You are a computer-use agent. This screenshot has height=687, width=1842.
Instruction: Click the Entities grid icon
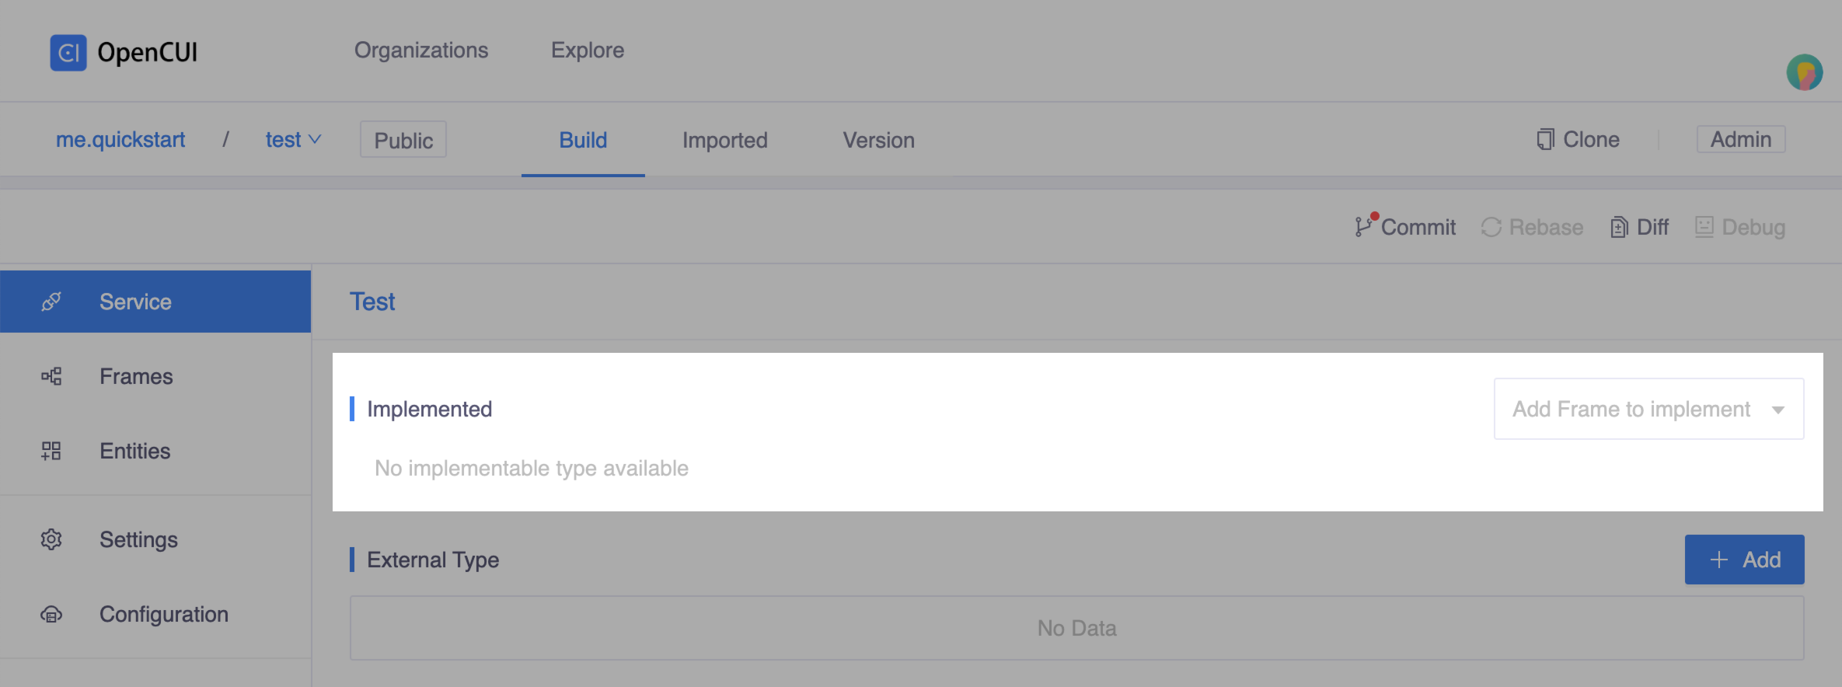click(51, 451)
